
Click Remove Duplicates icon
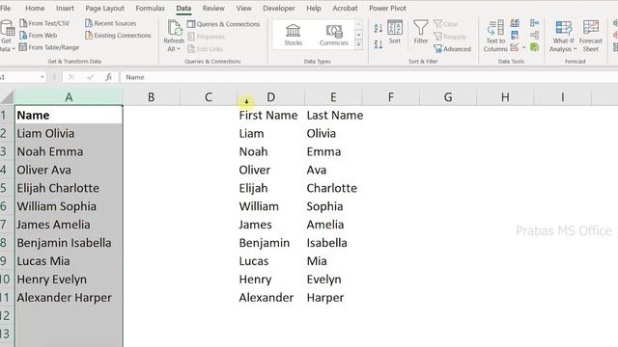point(515,36)
